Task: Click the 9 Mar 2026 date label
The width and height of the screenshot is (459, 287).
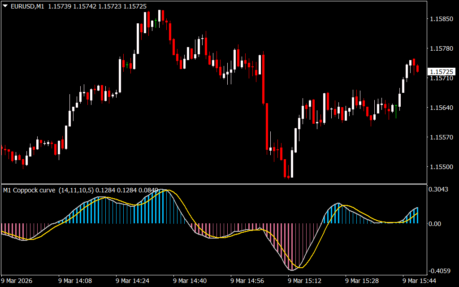Action: pyautogui.click(x=17, y=281)
